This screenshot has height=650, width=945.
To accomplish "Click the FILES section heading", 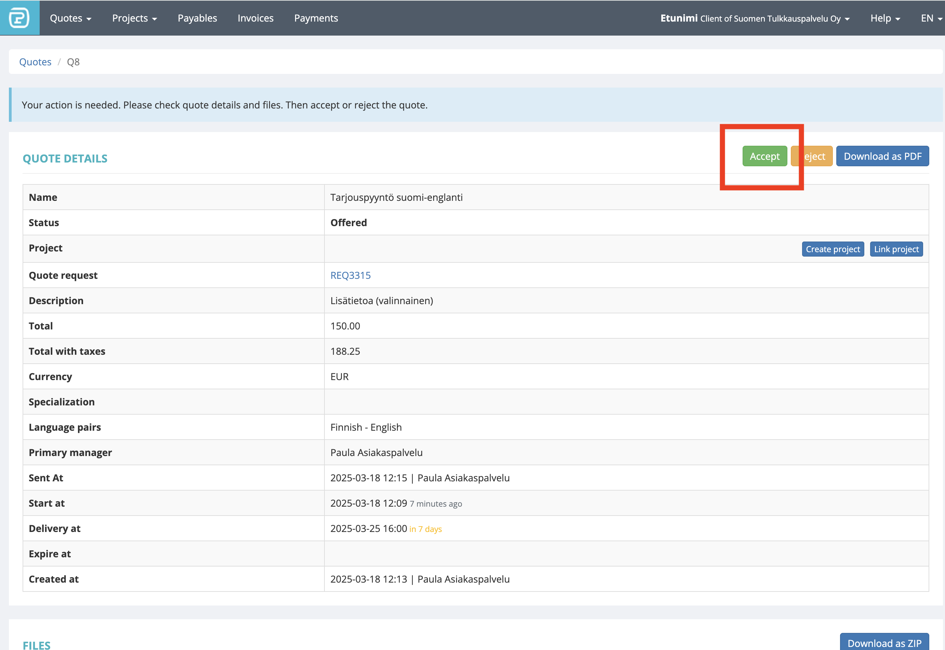I will 37,645.
